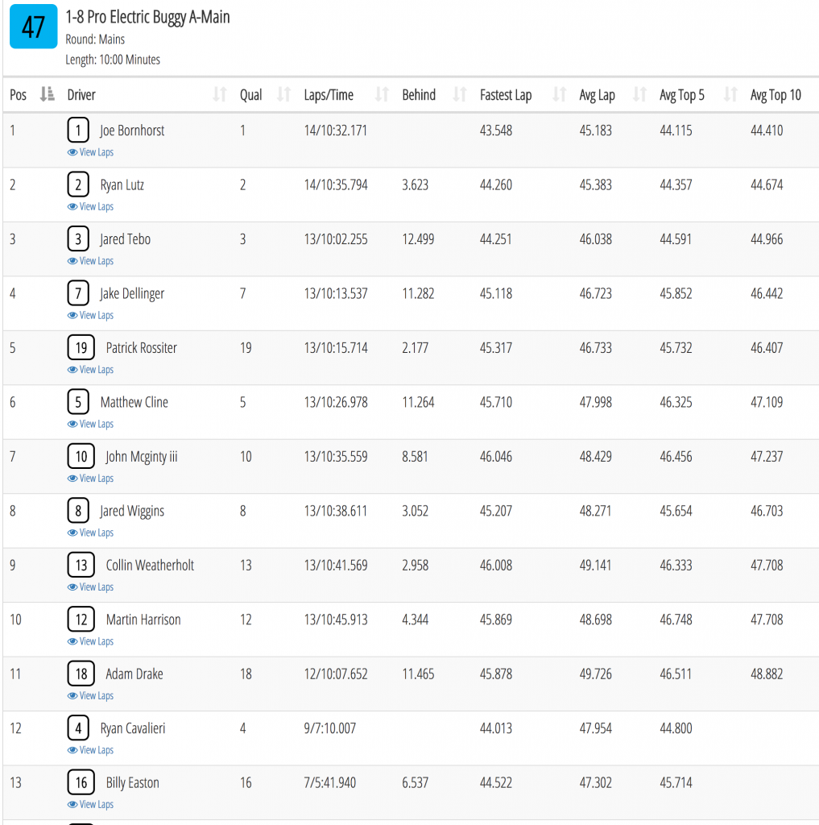Open Billy Easton's View Laps link
Screen dimensions: 819x825
pyautogui.click(x=90, y=805)
